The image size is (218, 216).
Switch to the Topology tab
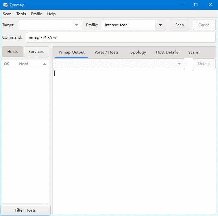137,52
